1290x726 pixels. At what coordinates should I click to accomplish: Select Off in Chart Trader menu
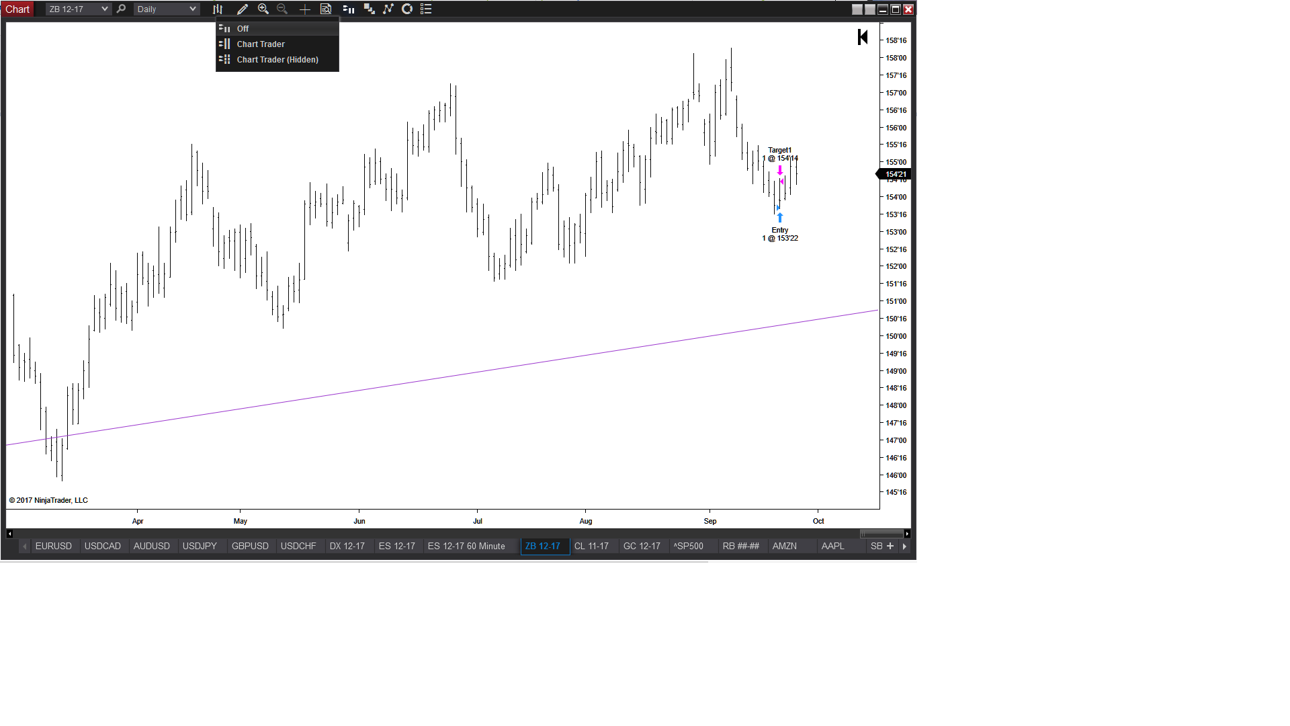(243, 29)
